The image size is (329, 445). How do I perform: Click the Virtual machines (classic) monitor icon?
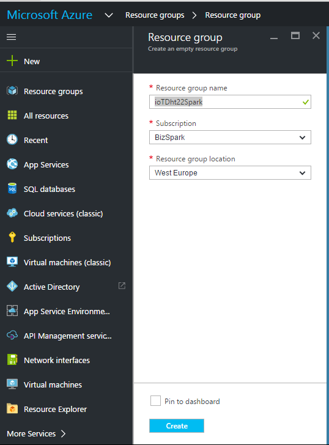click(x=12, y=262)
